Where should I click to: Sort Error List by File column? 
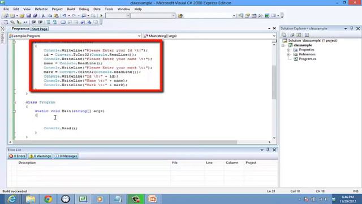pyautogui.click(x=175, y=163)
